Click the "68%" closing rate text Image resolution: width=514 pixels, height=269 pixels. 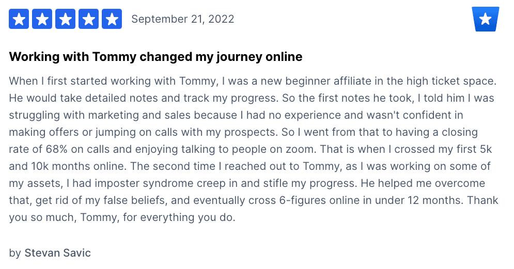(57, 149)
